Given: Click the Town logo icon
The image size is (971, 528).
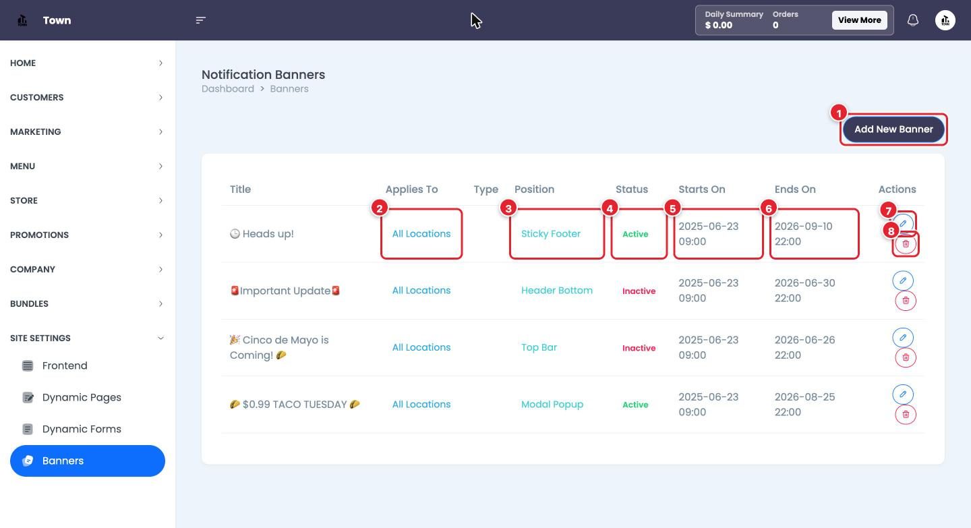Looking at the screenshot, I should [x=22, y=20].
